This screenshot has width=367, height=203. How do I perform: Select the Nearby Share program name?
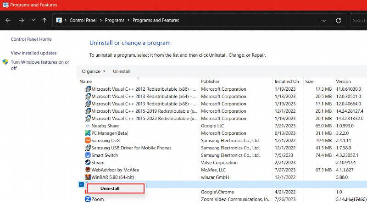(105, 126)
